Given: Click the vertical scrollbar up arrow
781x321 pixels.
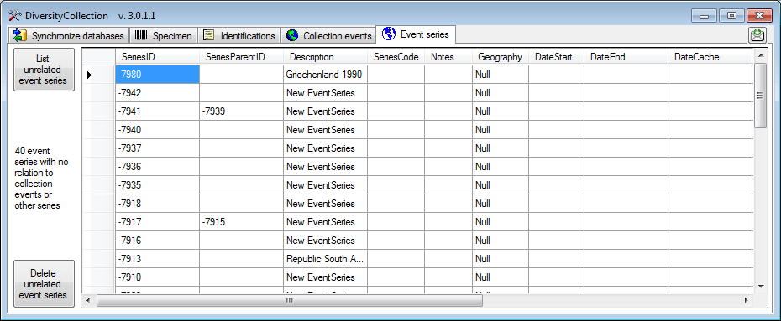Looking at the screenshot, I should (x=760, y=54).
